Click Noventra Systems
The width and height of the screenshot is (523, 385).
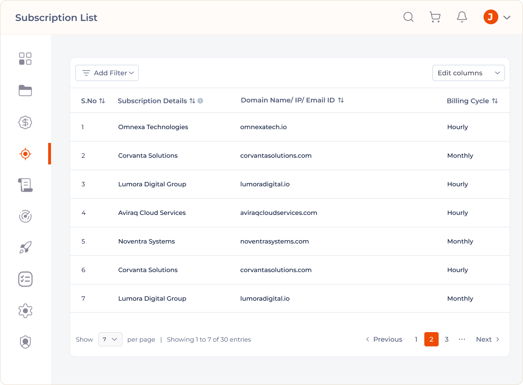click(x=146, y=241)
